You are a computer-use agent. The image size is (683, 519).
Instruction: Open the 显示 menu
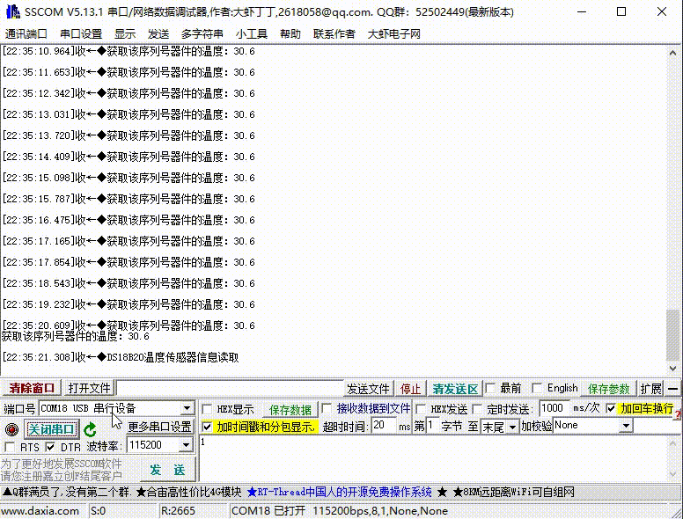click(x=125, y=33)
